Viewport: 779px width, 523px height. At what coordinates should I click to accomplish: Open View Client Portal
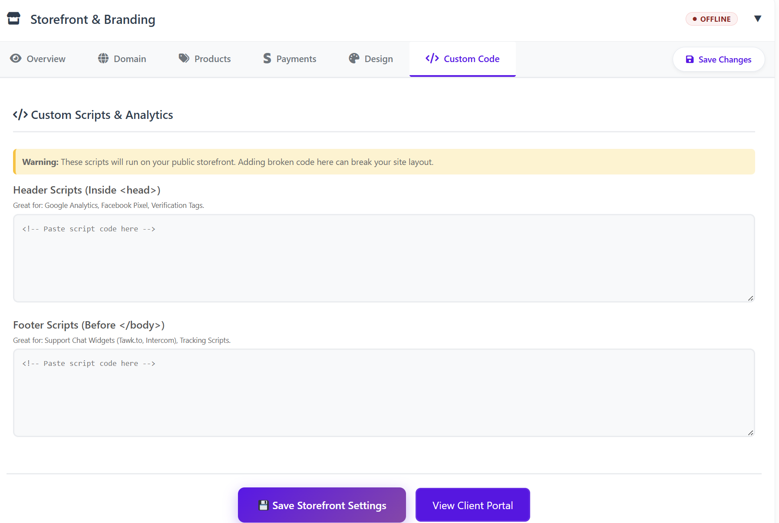tap(472, 505)
